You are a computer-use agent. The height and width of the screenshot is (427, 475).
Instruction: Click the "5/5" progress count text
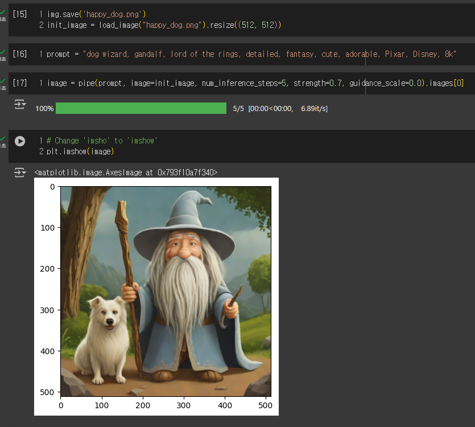coord(238,109)
